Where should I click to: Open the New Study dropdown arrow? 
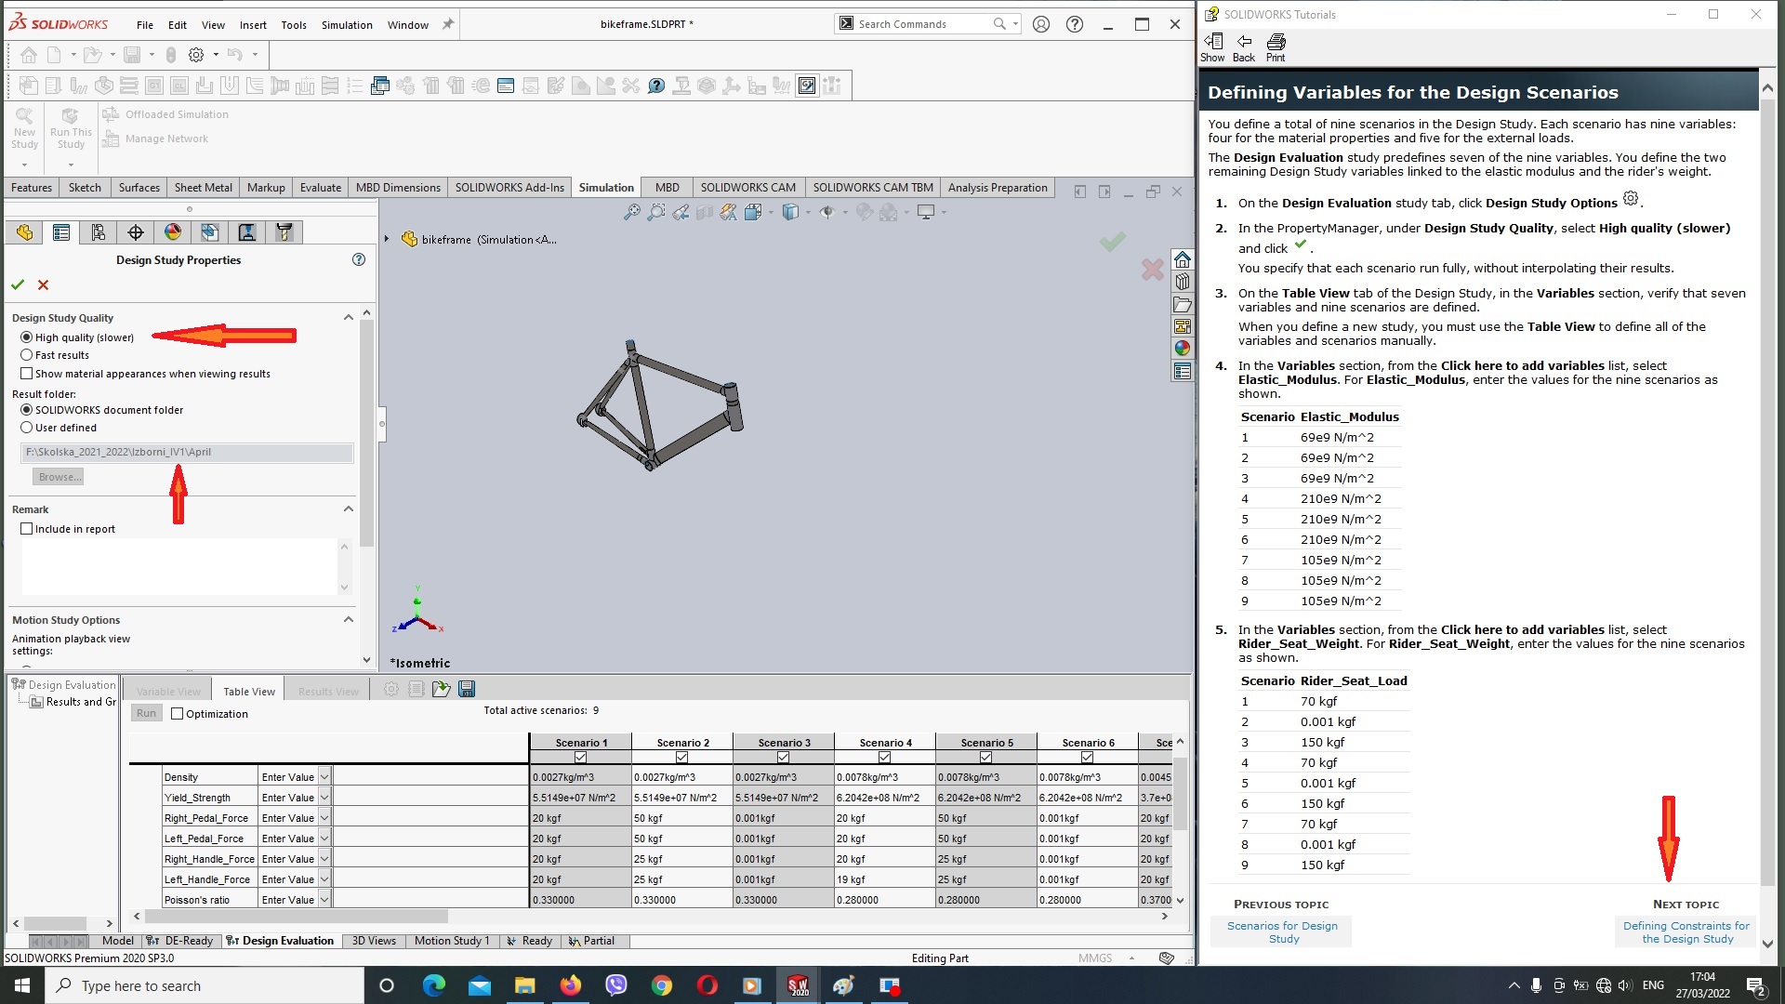point(24,165)
